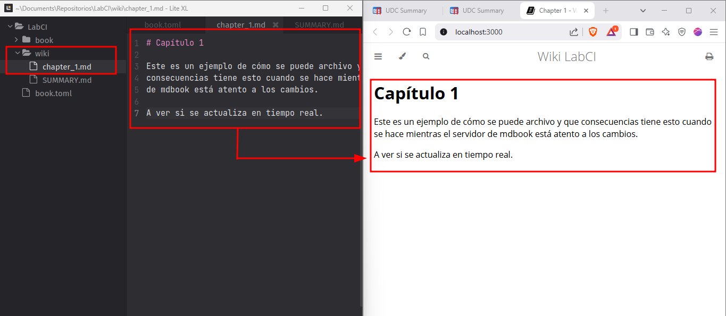Select the Chapter 1 browser tab

pos(557,11)
